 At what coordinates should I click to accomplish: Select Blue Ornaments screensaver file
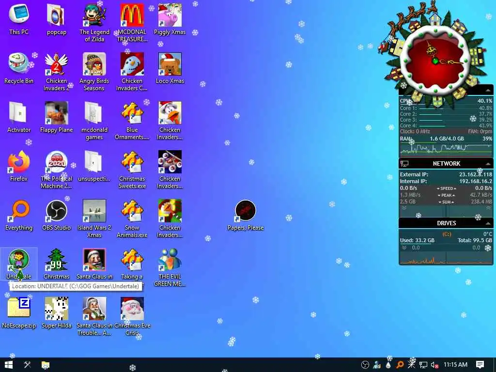[132, 121]
